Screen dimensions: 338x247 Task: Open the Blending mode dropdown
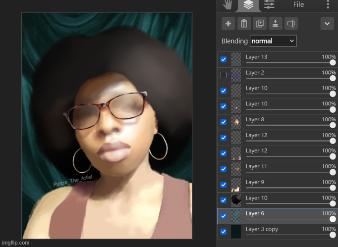[273, 41]
